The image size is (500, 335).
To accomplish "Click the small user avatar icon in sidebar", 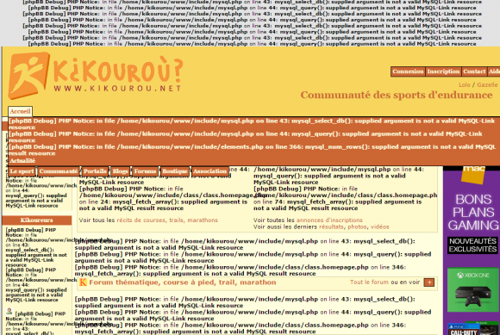I will [x=9, y=312].
